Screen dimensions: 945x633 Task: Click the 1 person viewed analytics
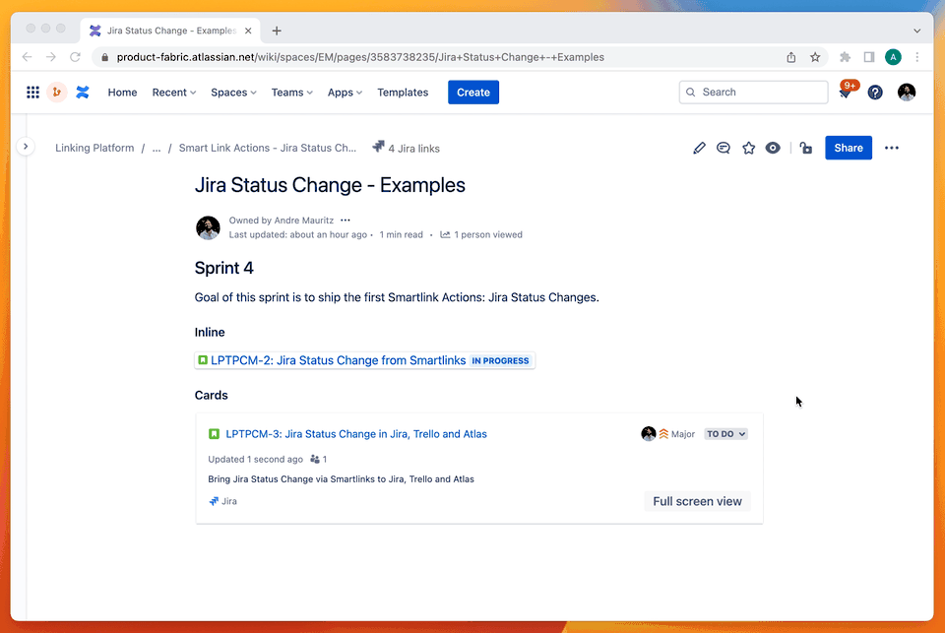(481, 234)
